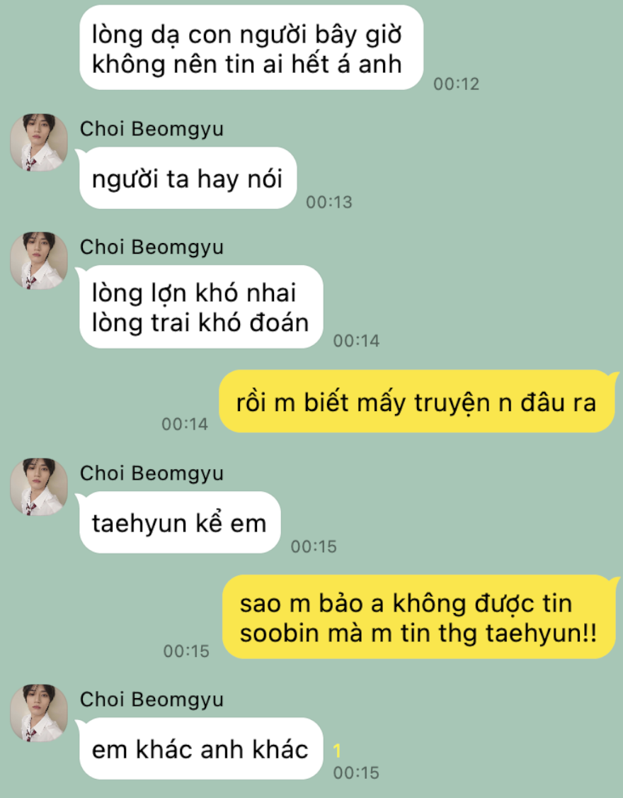Screen dimensions: 623x798
Task: Click the 00:12 timestamp
Action: pos(456,84)
